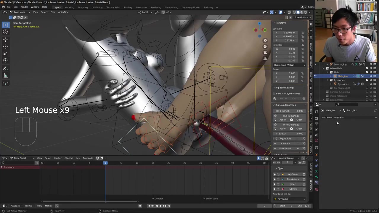379x213 pixels.
Task: Activate the Scale tool in the toolbar
Action: 5,54
